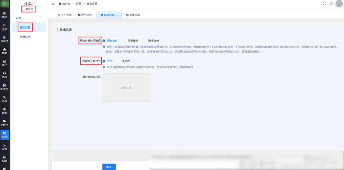The image size is (344, 170).
Task: Click the 加载失败 protocol content box
Action: point(126,88)
